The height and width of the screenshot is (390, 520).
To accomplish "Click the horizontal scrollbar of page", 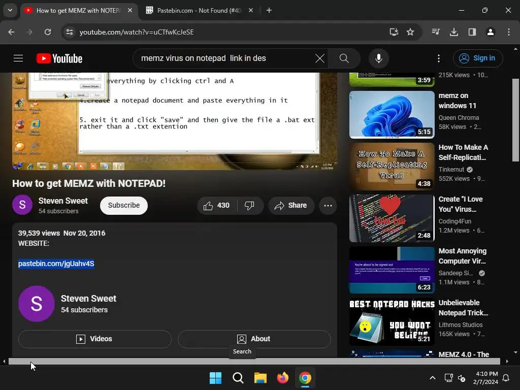I will pyautogui.click(x=254, y=362).
